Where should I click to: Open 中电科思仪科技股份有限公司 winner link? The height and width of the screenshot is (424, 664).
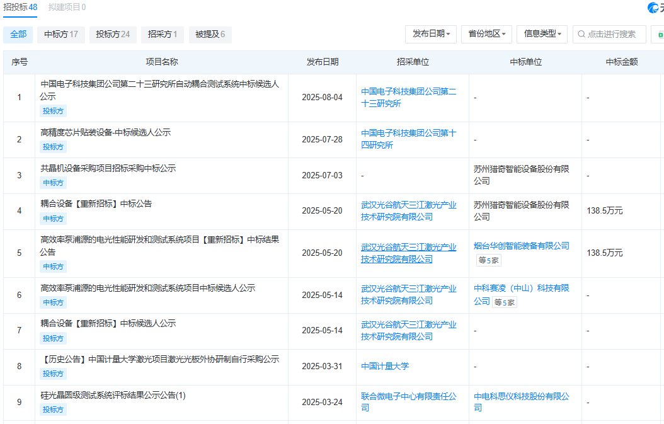pos(521,396)
